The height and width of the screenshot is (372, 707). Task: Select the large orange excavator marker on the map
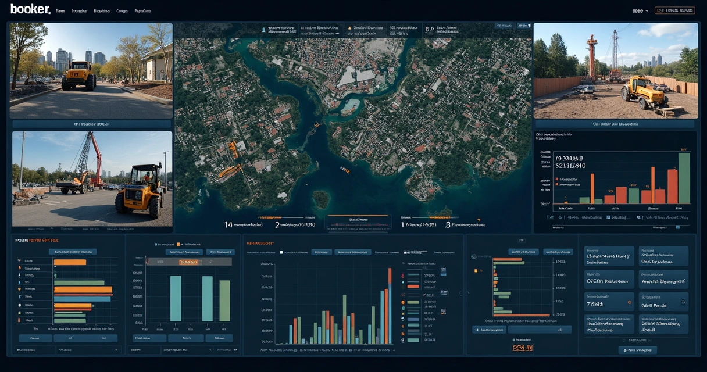(x=230, y=171)
